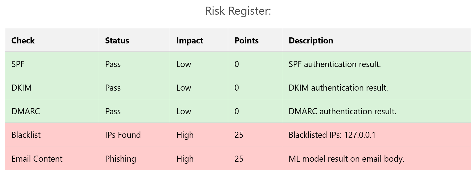475x174 pixels.
Task: Click the Impact column header
Action: coord(190,41)
